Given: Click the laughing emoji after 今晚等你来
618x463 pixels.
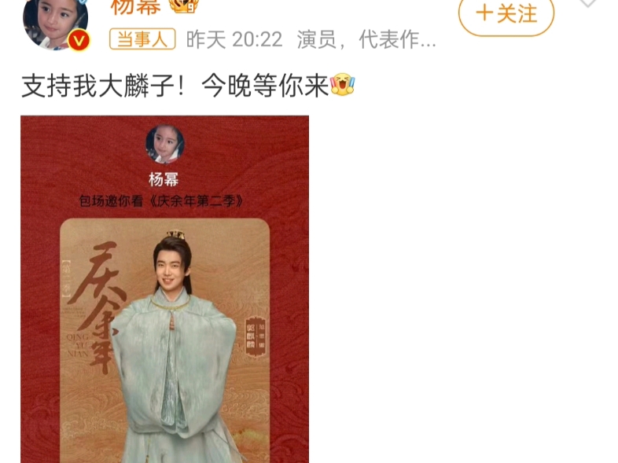Looking at the screenshot, I should tap(343, 84).
